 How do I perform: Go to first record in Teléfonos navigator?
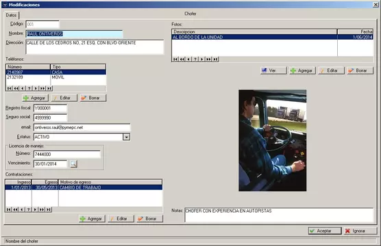tap(9, 88)
